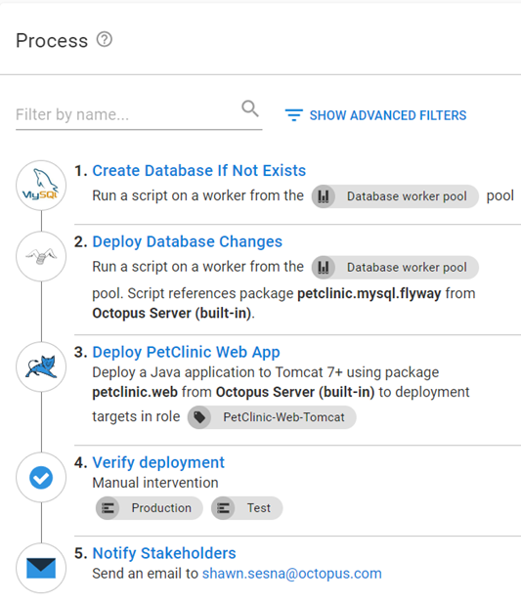Open step Notify Stakeholders
Screen dimensions: 521x602
point(164,553)
